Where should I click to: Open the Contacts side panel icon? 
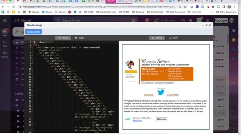click(x=234, y=58)
